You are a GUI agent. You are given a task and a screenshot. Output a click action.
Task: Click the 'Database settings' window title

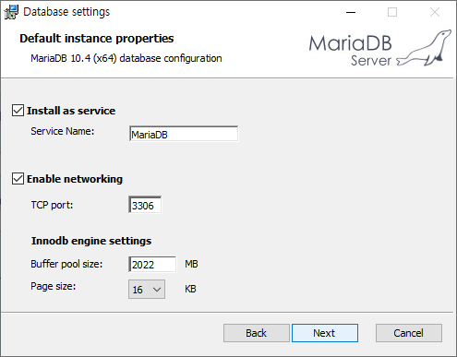[x=66, y=12]
